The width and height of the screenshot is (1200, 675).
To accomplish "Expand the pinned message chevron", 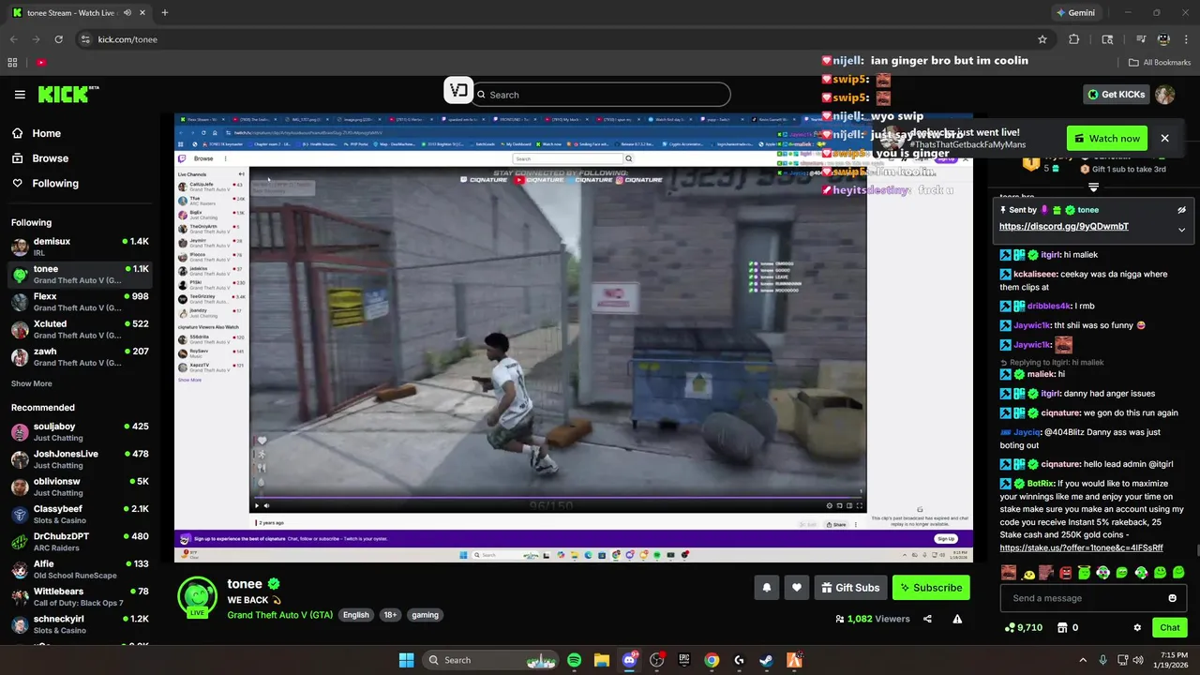I will [x=1181, y=229].
